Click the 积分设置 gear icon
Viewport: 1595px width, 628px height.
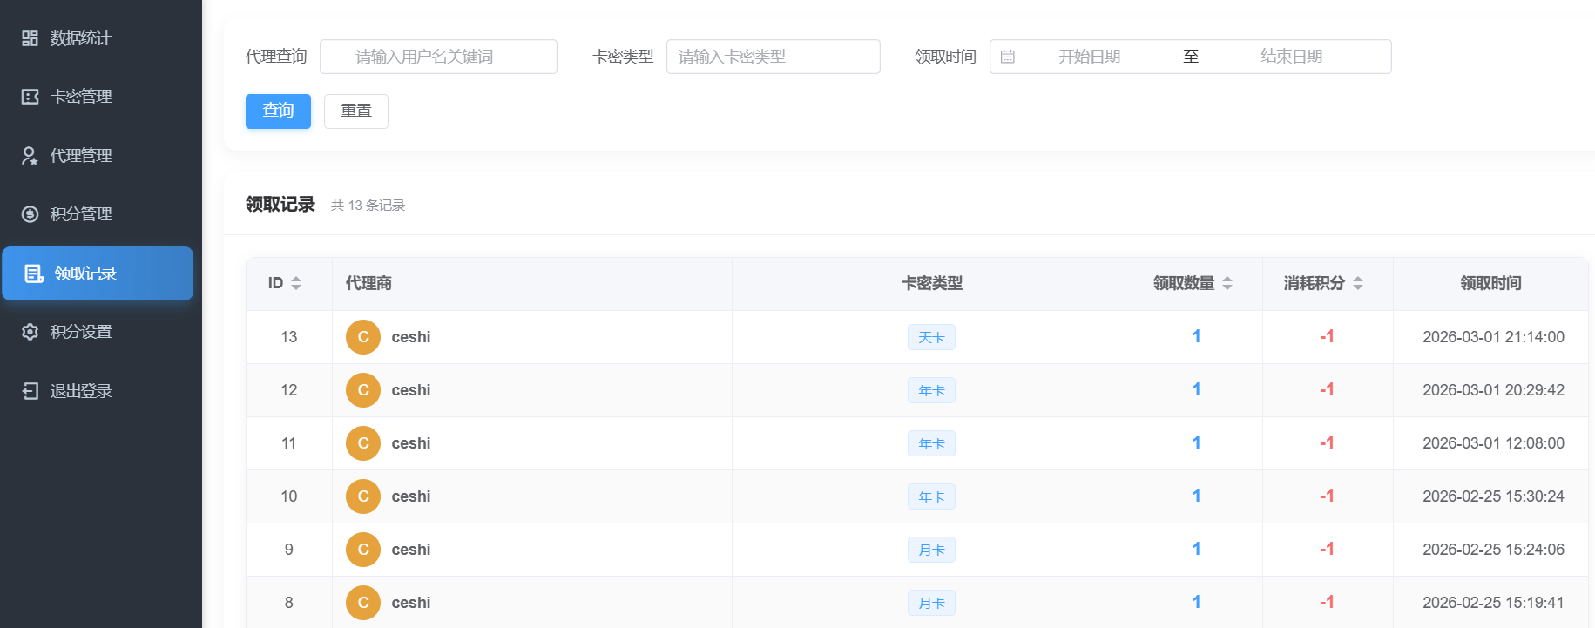coord(30,332)
